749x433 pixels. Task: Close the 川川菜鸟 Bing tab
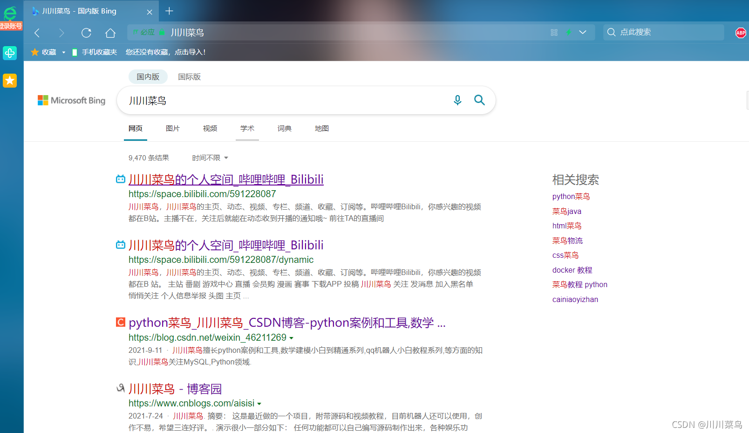point(150,12)
